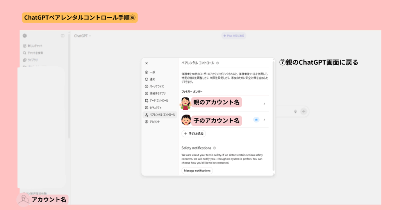Open chat search (チャットを検索)

pyautogui.click(x=33, y=53)
